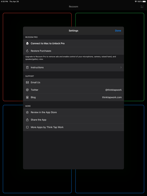Tap the star icon for App Store review
This screenshot has width=147, height=196.
[27, 112]
